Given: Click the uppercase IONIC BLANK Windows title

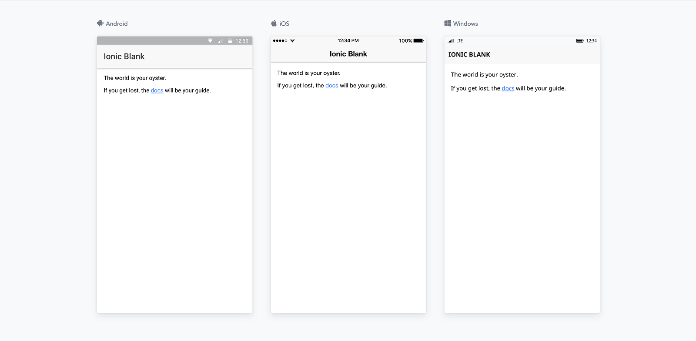Looking at the screenshot, I should click(469, 55).
